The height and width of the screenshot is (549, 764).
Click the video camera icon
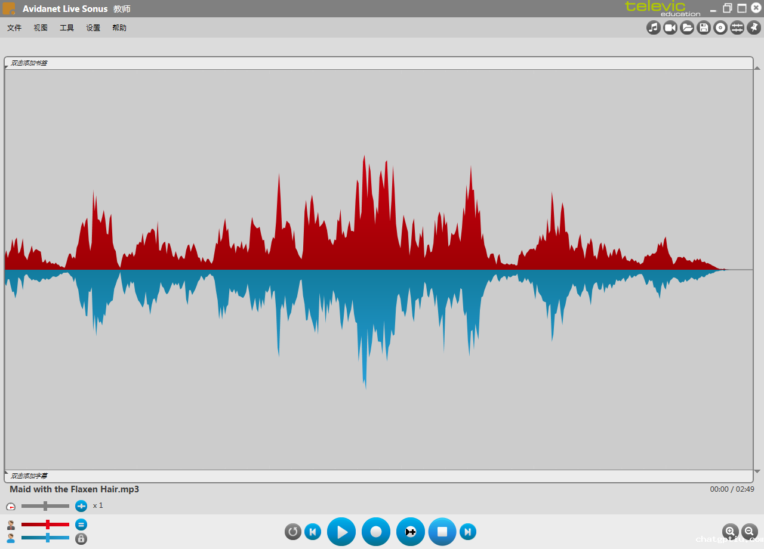tap(670, 27)
